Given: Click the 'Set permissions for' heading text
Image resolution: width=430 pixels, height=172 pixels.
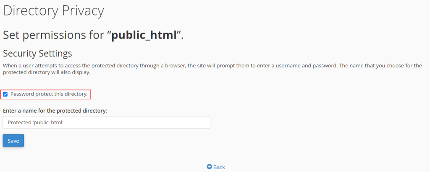Looking at the screenshot, I should click(x=55, y=35).
